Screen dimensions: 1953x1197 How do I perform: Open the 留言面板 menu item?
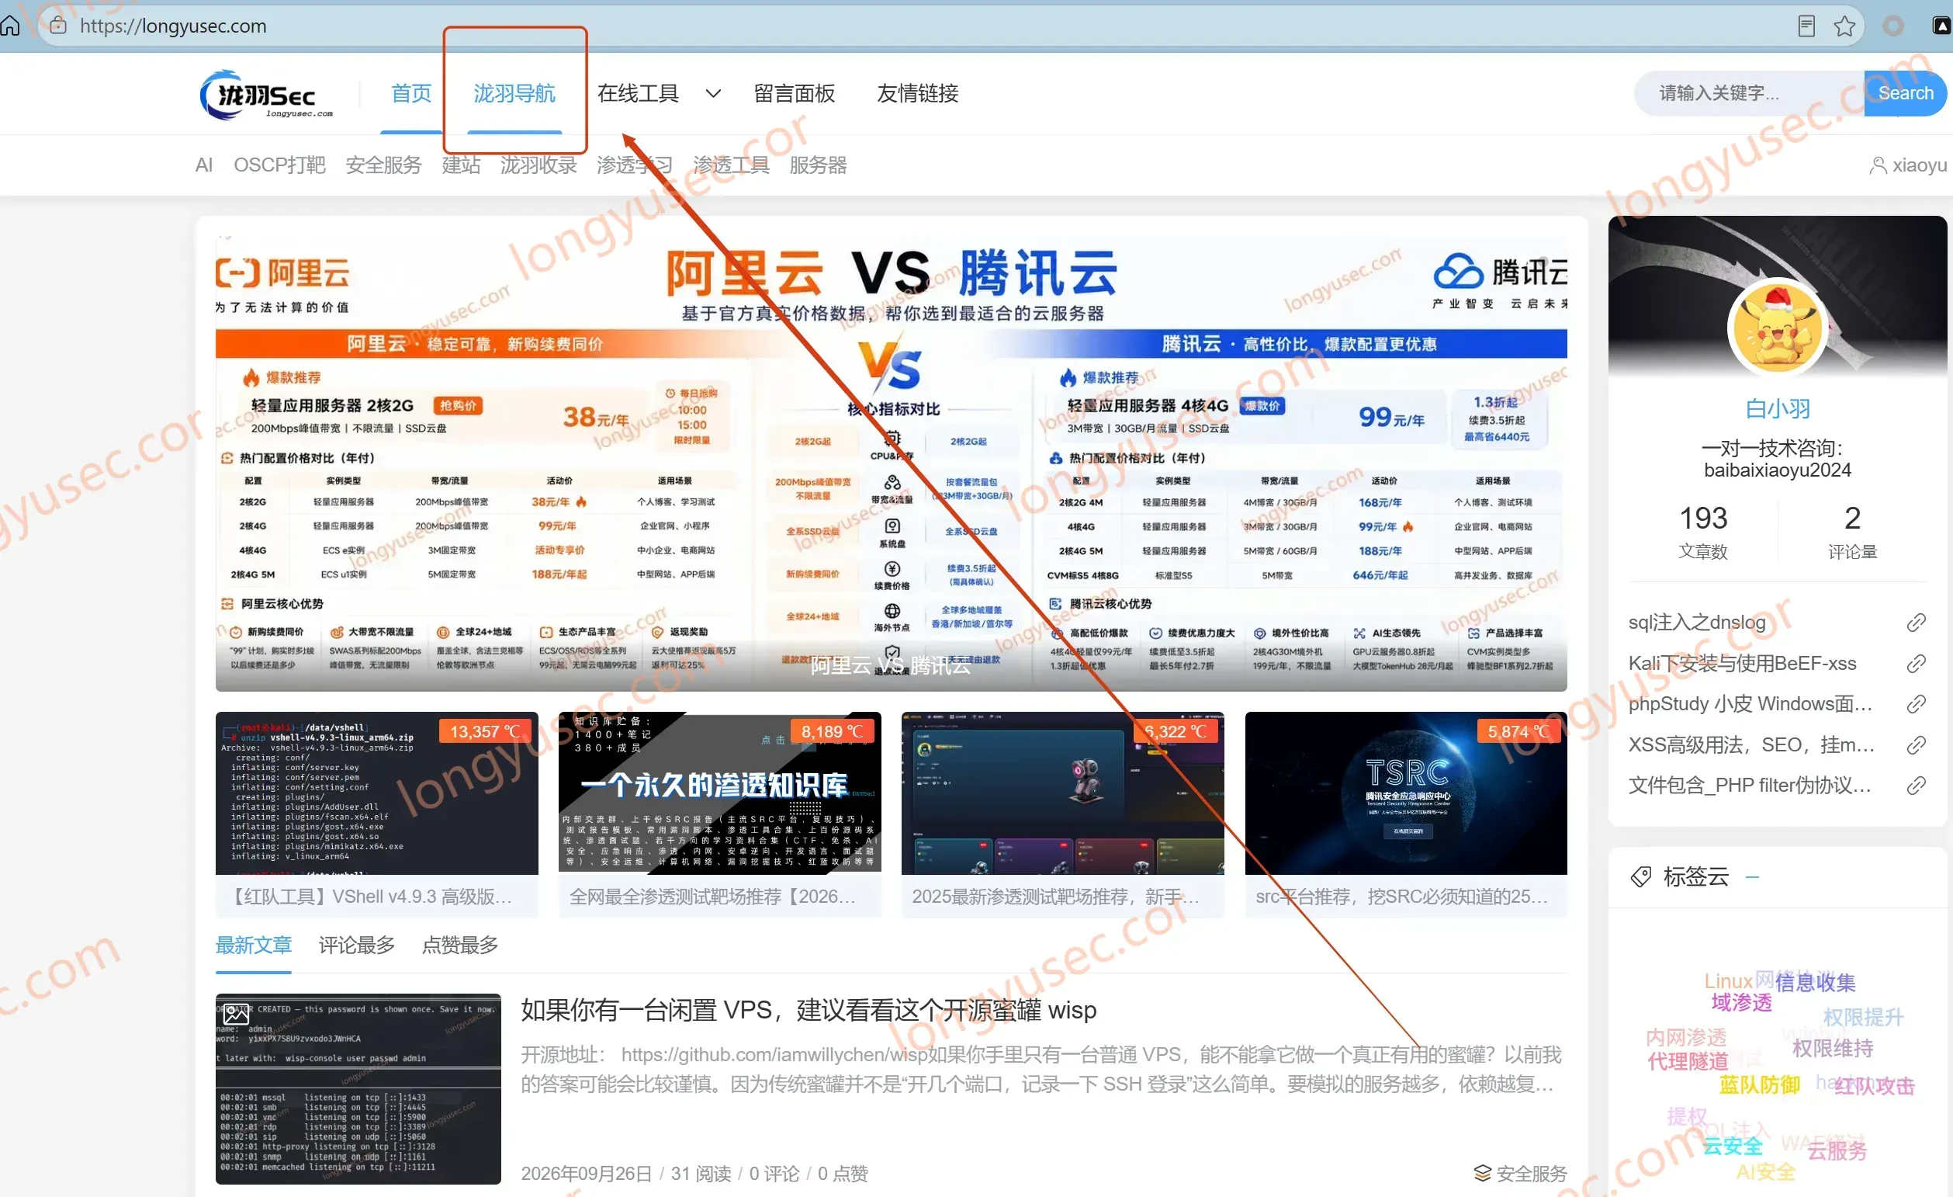795,94
